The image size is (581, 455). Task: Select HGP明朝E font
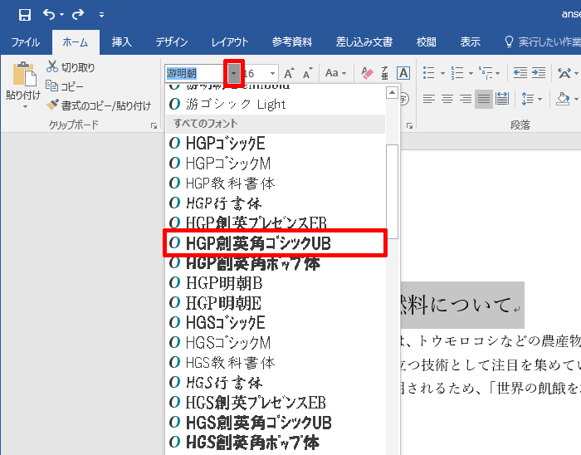276,303
